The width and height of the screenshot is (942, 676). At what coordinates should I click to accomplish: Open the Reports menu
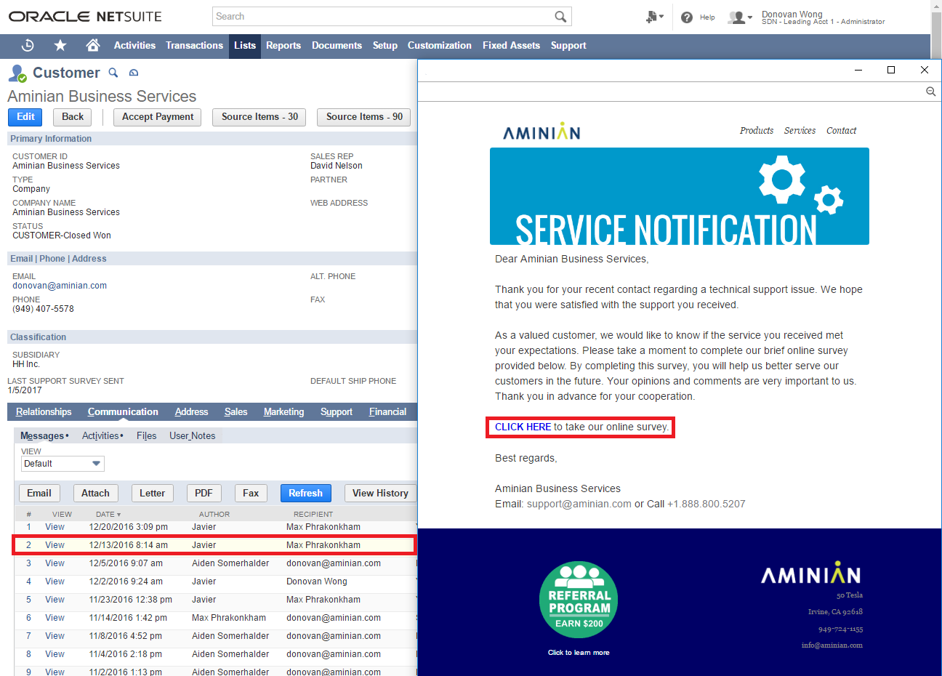click(x=283, y=45)
